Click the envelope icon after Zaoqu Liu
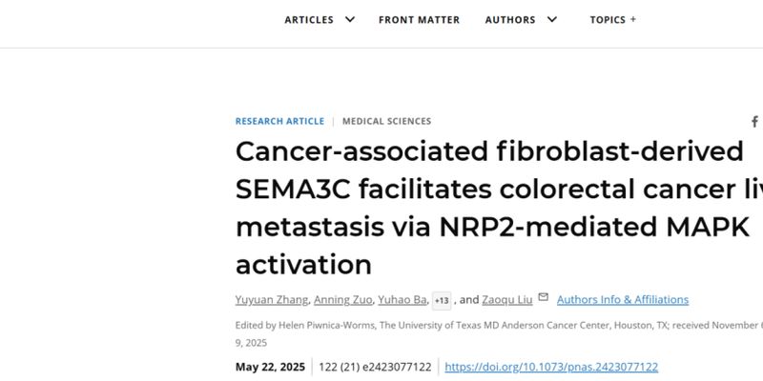 (543, 297)
